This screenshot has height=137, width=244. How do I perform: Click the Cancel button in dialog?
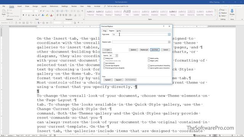click(165, 50)
